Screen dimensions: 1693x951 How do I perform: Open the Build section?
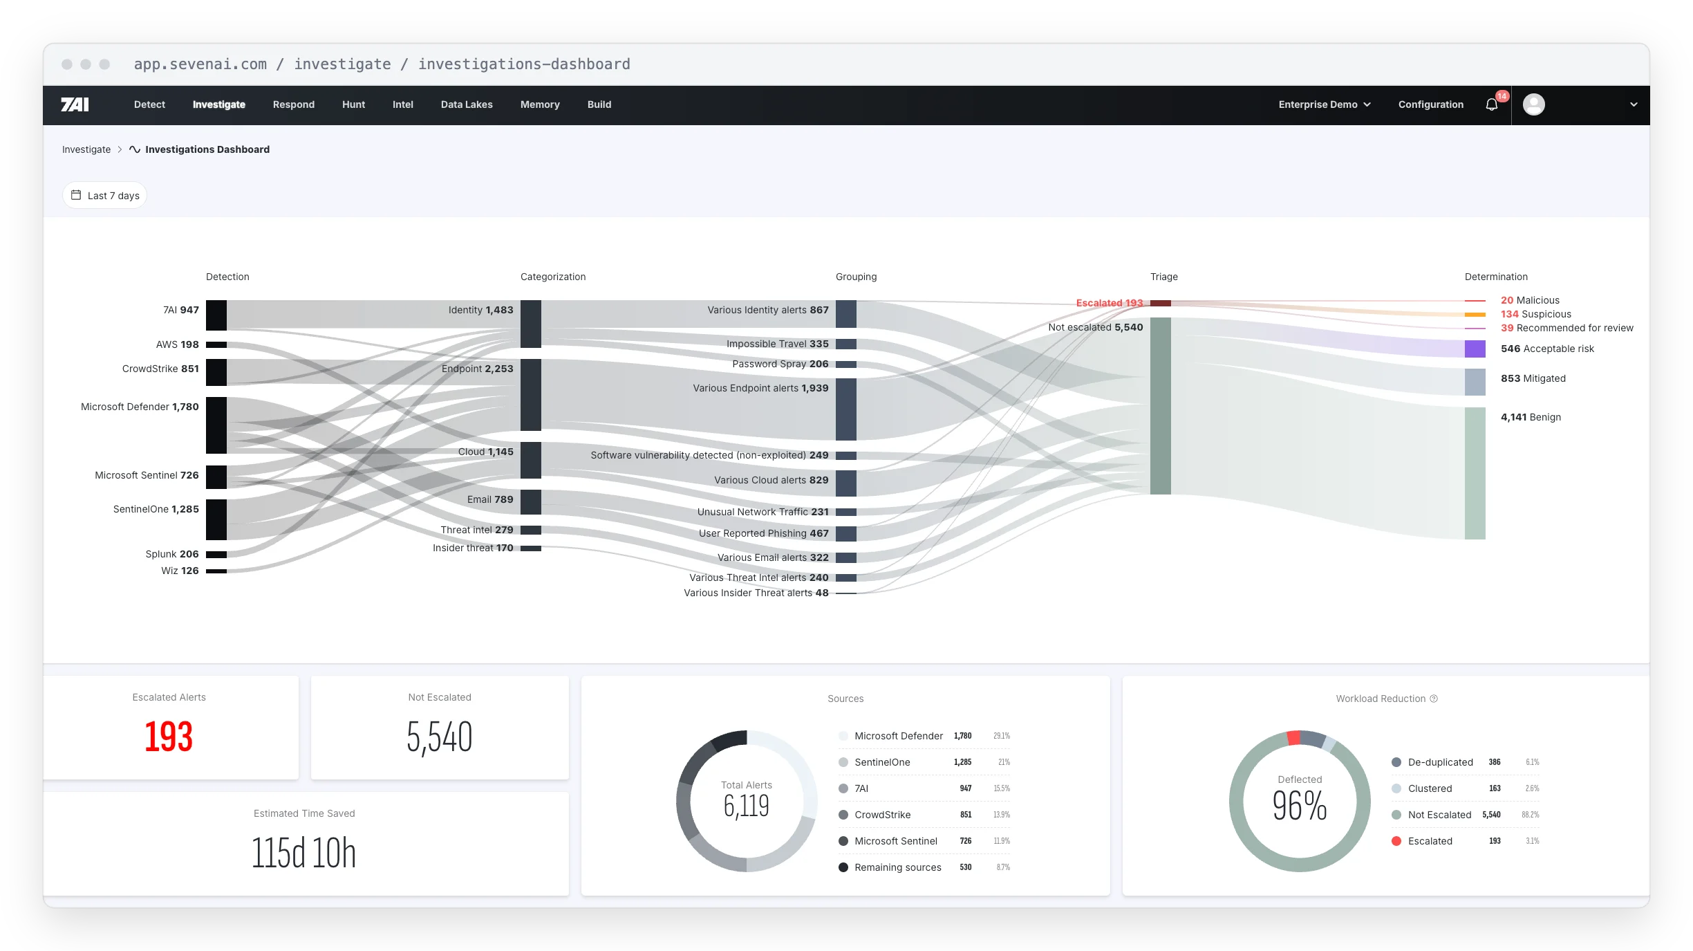click(599, 104)
